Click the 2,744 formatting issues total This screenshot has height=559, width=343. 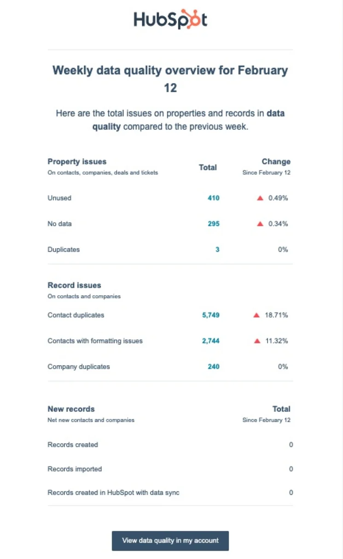tap(212, 341)
